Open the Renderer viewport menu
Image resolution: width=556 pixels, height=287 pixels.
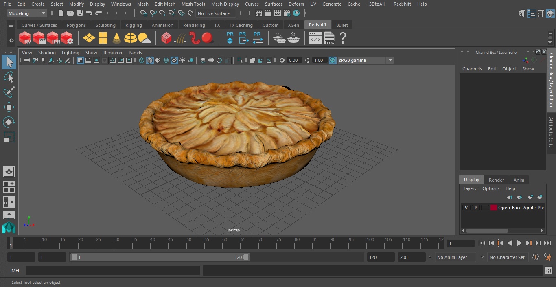pyautogui.click(x=113, y=53)
